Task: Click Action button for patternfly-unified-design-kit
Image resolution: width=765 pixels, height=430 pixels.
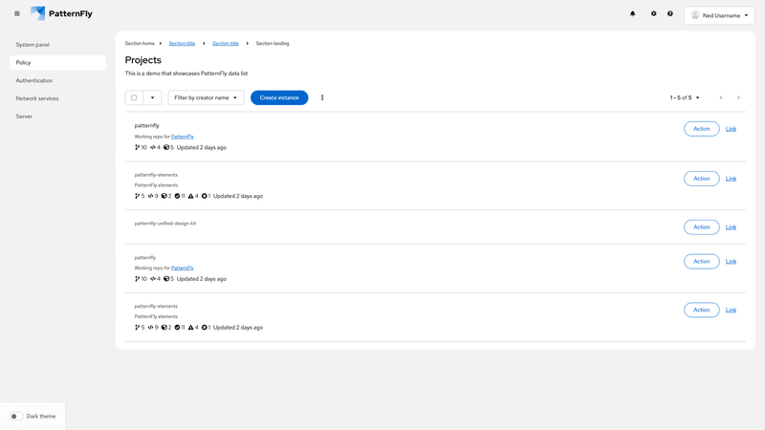Action: coord(701,227)
